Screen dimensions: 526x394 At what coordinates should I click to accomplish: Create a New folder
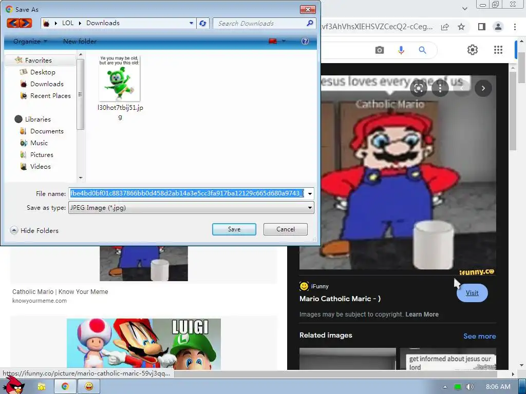(80, 41)
